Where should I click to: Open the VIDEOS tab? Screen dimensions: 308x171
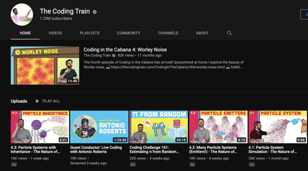coord(55,33)
